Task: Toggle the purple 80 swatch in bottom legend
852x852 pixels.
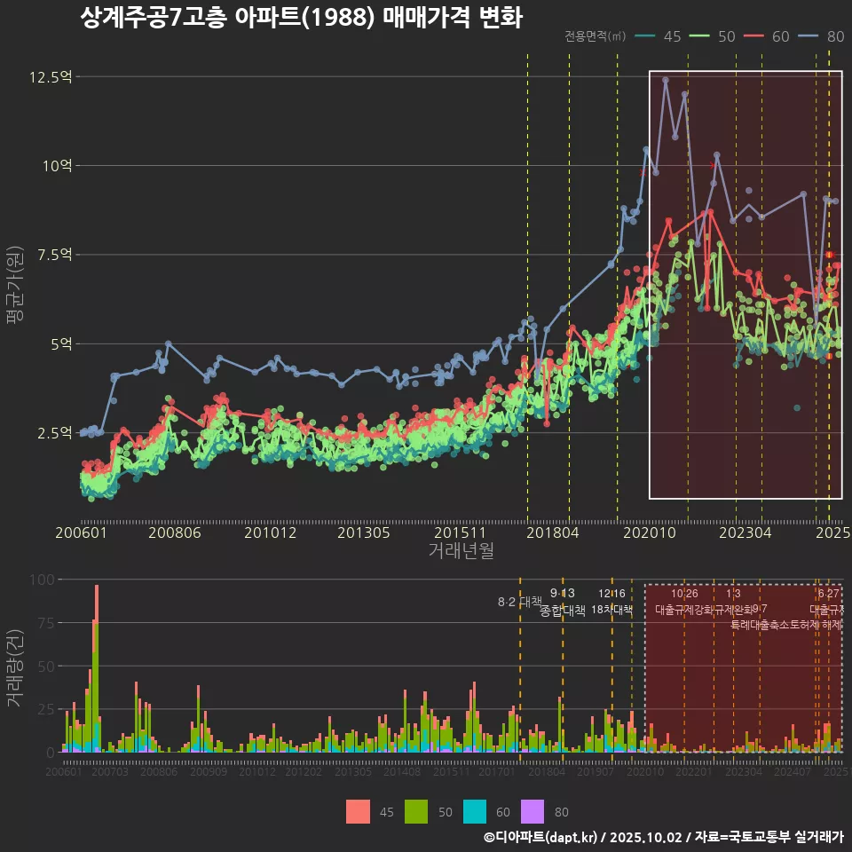Action: click(x=532, y=811)
